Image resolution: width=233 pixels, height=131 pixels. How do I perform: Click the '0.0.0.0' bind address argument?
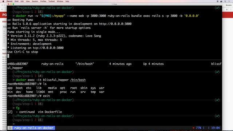192,16
